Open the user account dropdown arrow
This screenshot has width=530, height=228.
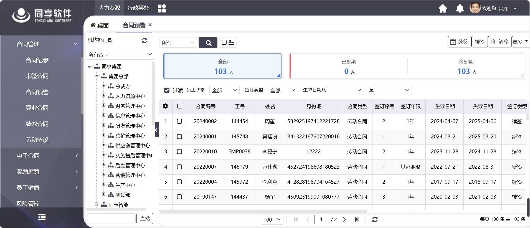(x=515, y=8)
